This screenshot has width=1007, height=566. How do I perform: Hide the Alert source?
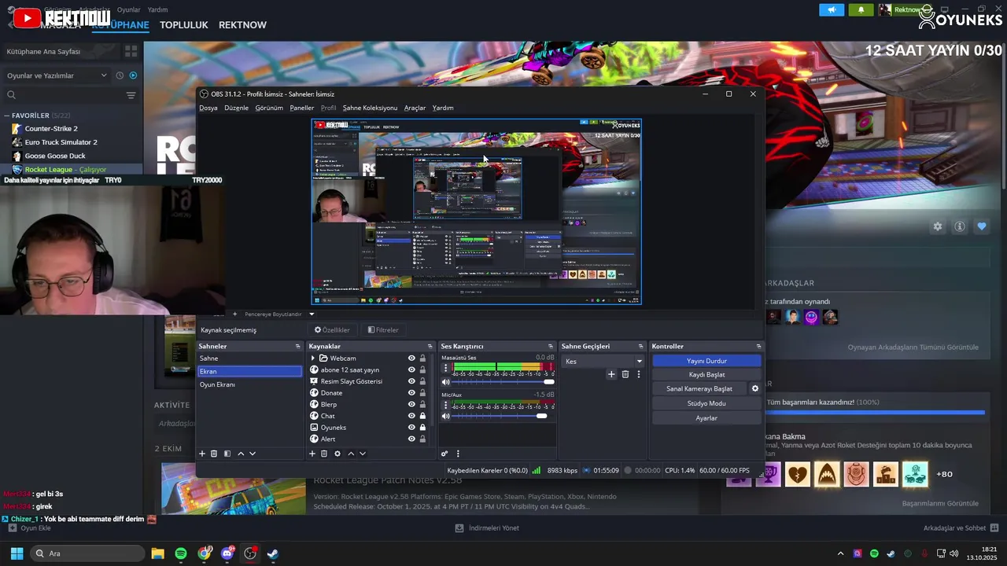tap(411, 439)
